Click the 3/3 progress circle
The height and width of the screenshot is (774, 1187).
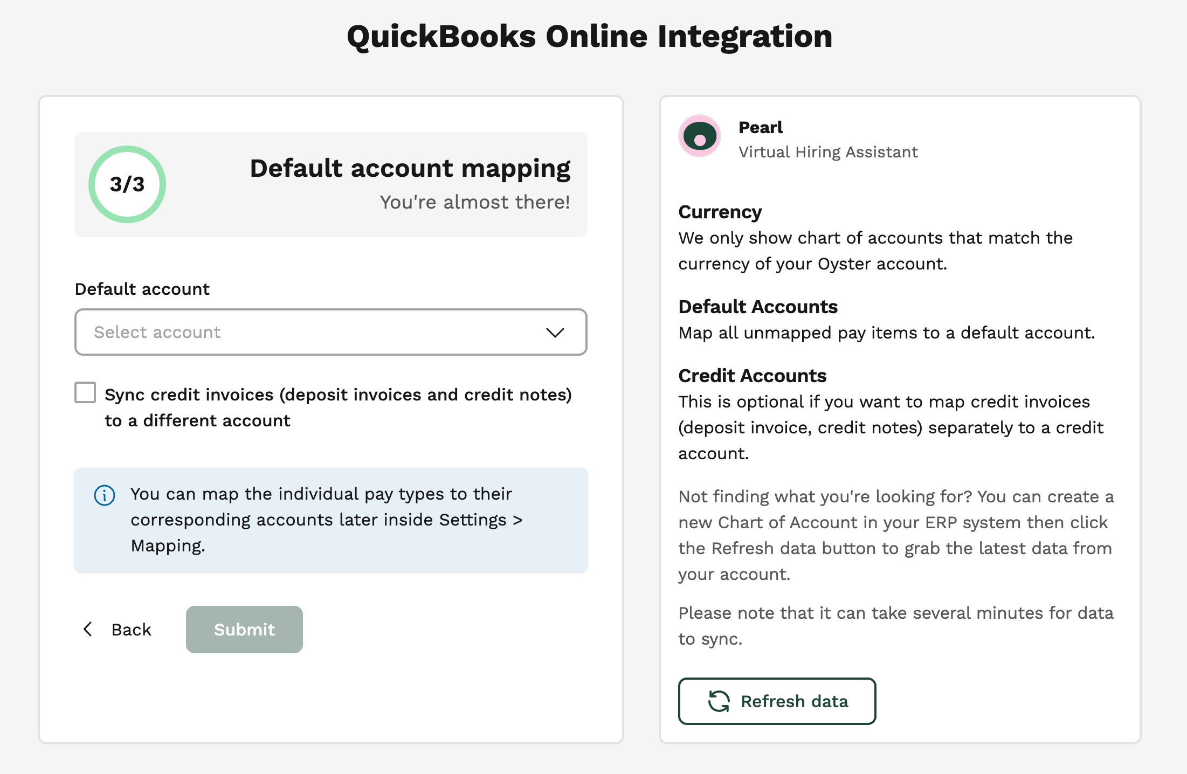127,184
